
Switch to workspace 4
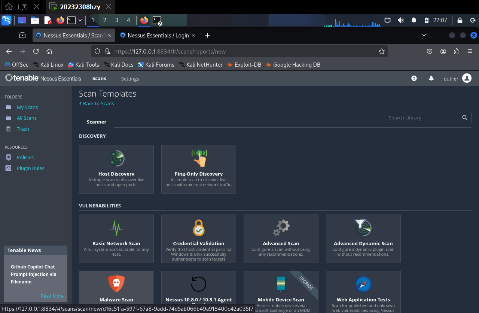tap(129, 20)
